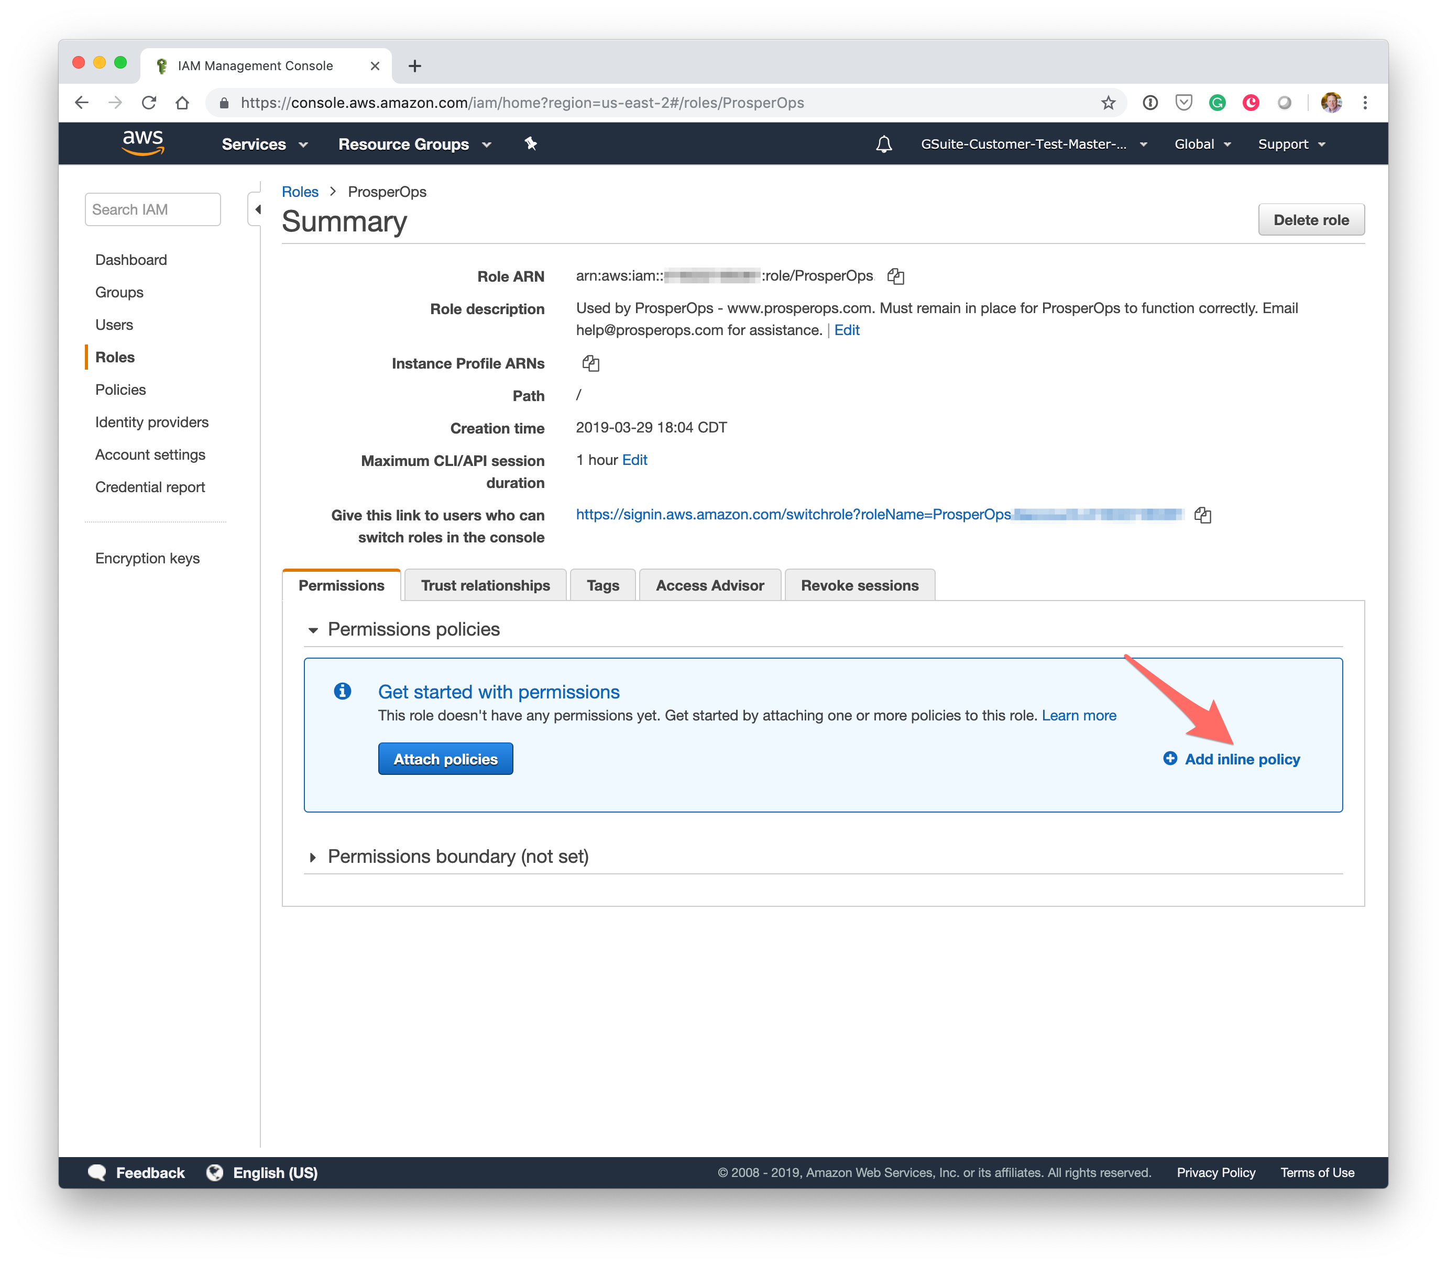The image size is (1447, 1266).
Task: Open the gray circular extension icon
Action: point(1285,103)
